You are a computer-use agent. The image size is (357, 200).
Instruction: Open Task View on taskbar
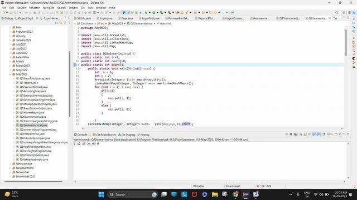(x=164, y=194)
